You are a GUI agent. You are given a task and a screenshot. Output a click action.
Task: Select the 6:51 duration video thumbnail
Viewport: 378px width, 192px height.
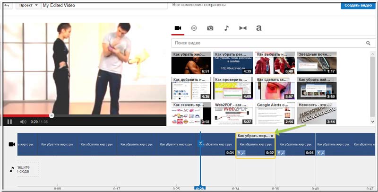point(190,63)
